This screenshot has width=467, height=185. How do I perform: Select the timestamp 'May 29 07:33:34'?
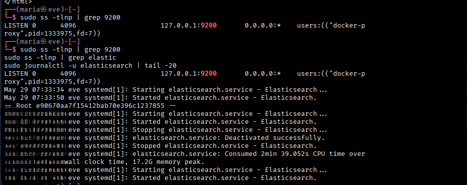click(34, 90)
